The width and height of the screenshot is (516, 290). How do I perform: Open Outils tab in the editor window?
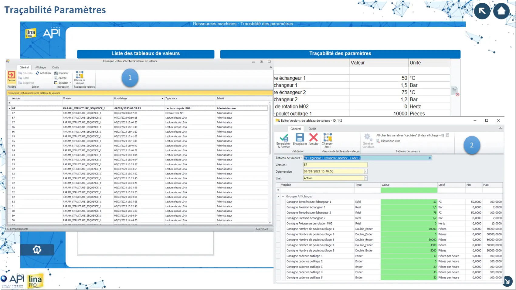pos(312,129)
